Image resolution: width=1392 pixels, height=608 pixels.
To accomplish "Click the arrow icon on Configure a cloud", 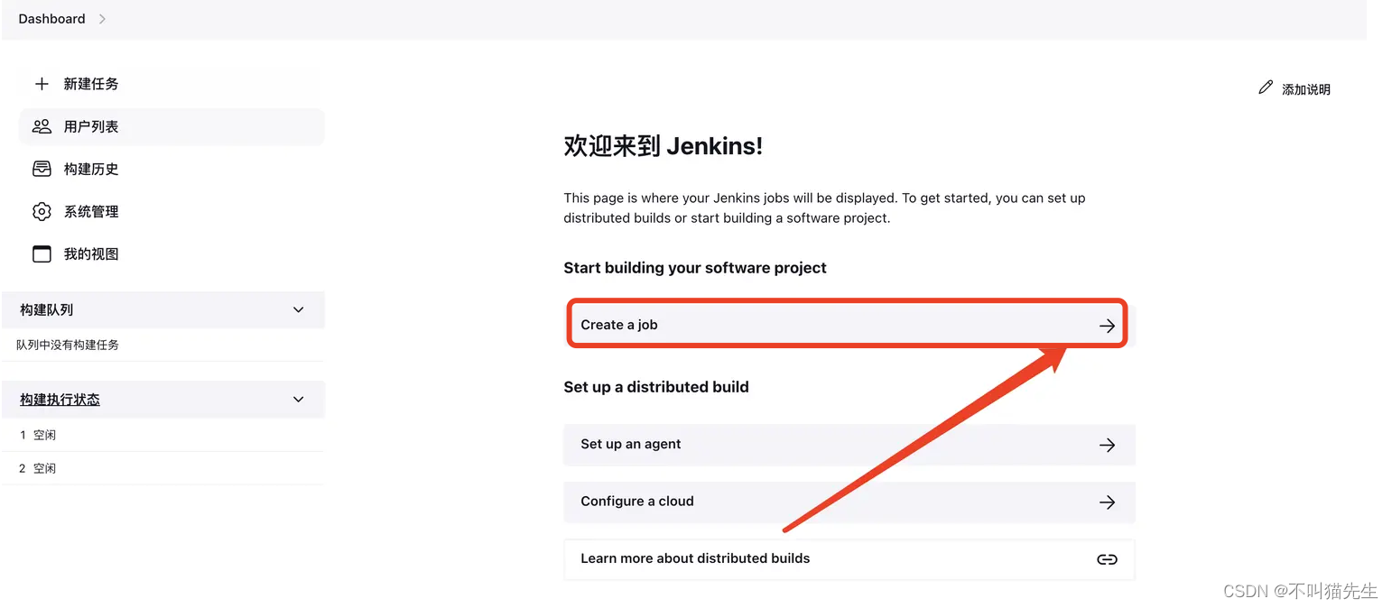I will coord(1107,502).
